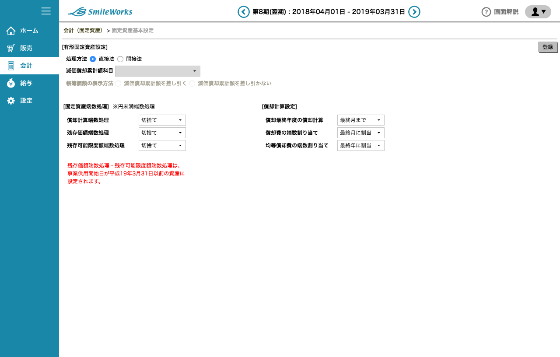Open the user account menu
This screenshot has width=560, height=357.
(538, 12)
